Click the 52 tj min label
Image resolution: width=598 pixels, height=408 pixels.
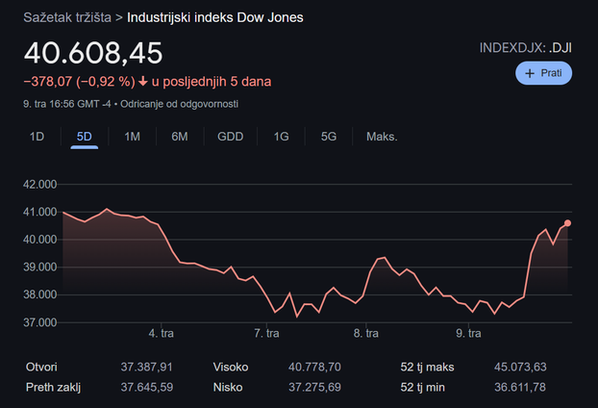[423, 388]
